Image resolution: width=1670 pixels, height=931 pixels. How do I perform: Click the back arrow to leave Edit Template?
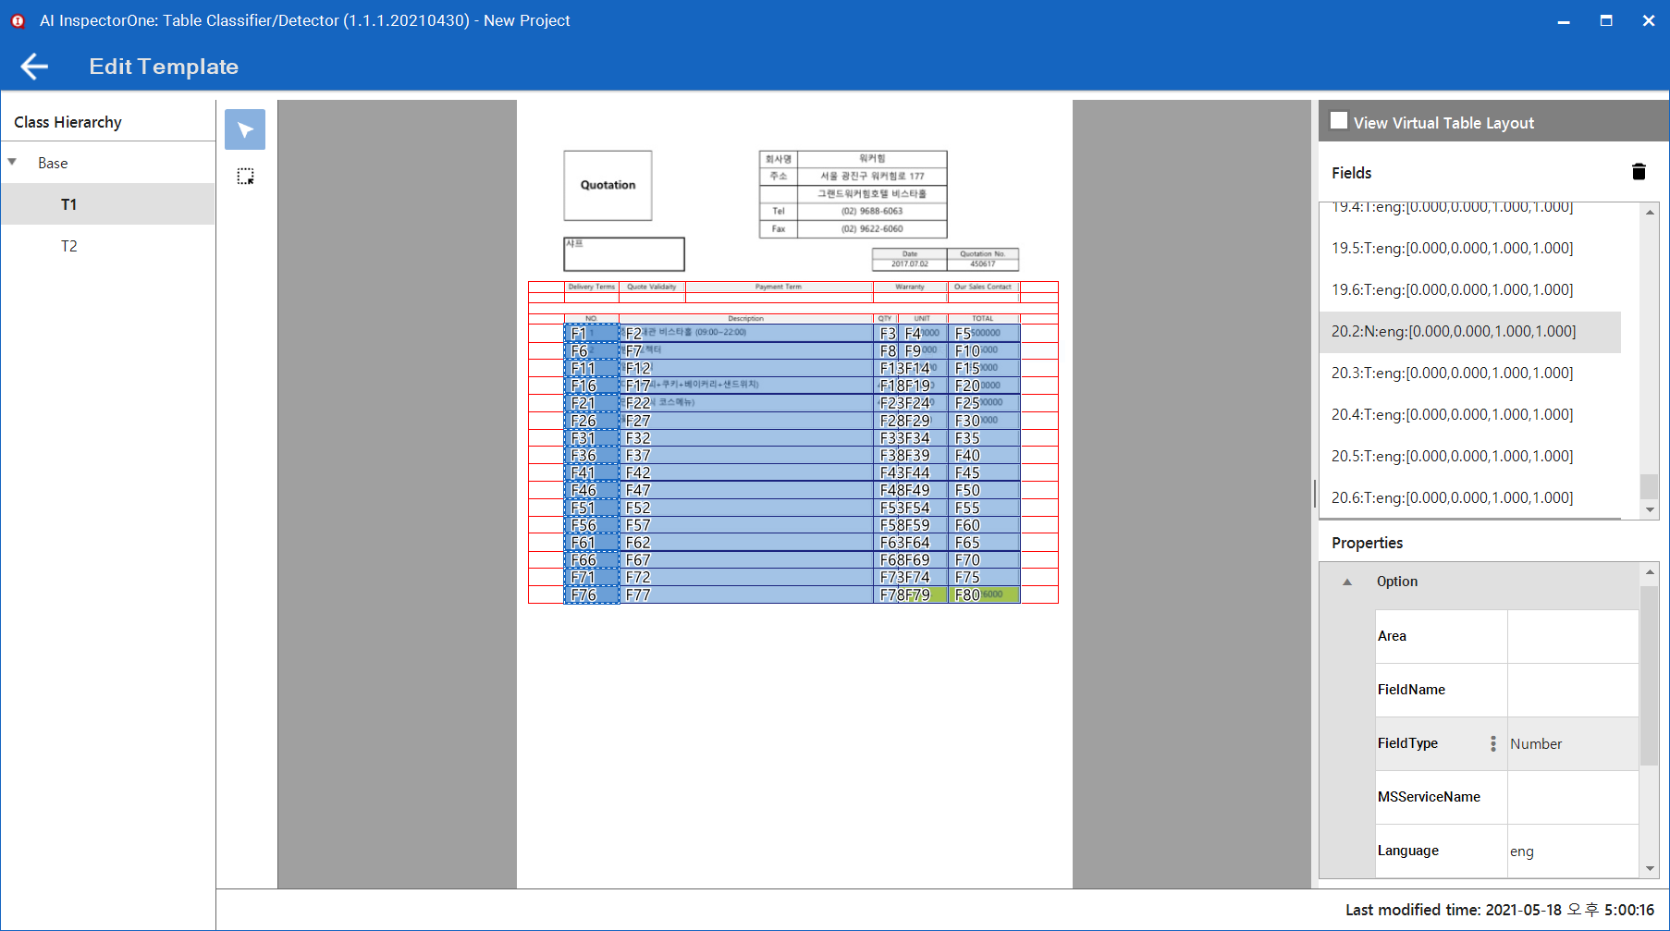pos(33,66)
